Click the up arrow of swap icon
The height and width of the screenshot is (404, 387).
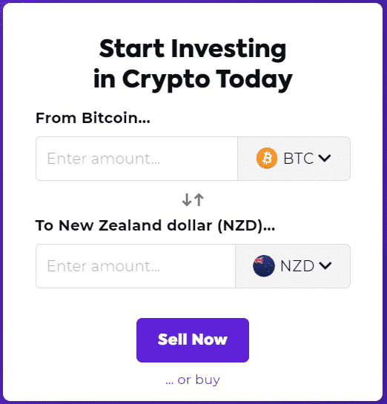point(199,199)
